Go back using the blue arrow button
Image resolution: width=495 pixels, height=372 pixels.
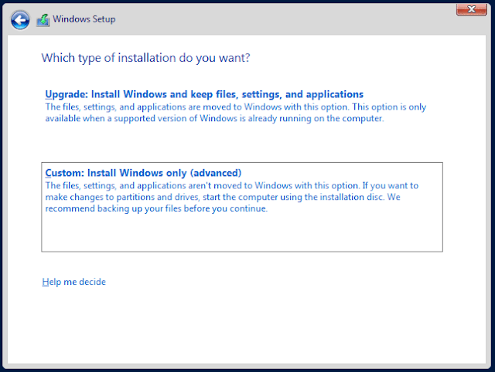point(21,20)
